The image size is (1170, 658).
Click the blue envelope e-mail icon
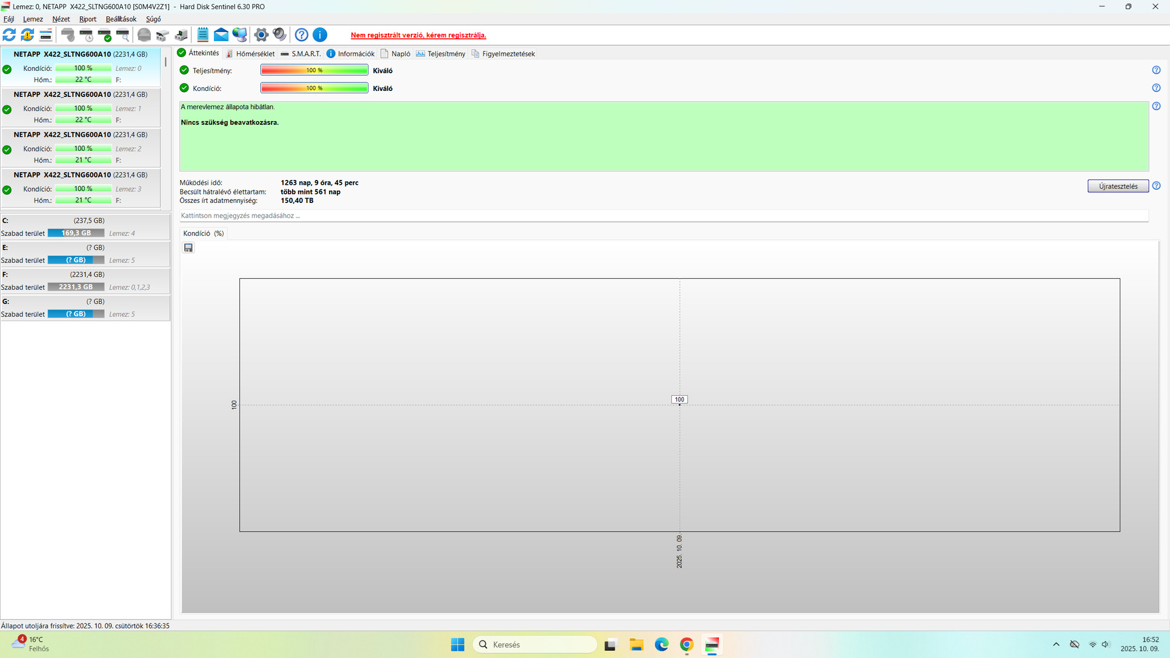click(x=221, y=35)
